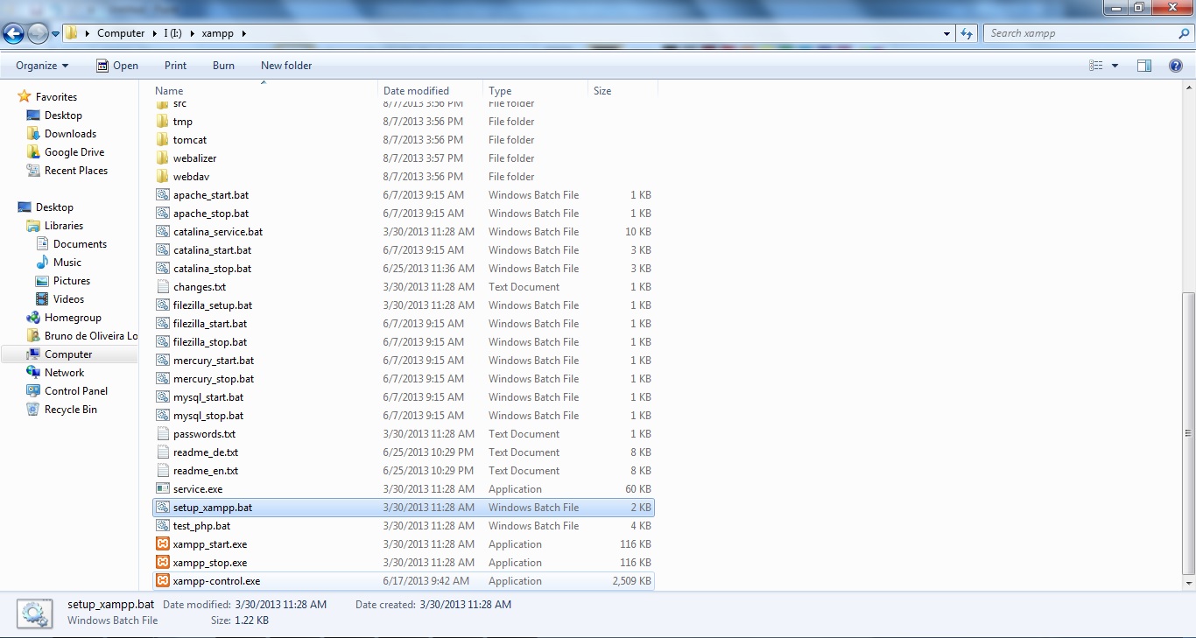Select the filezilla_setup.bat file name
Screen dimensions: 1196x638
tap(213, 305)
